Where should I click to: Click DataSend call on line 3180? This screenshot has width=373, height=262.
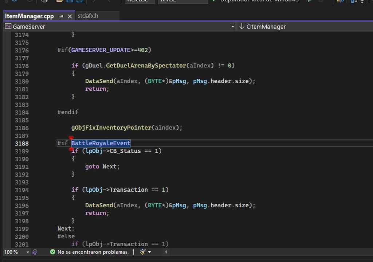click(x=99, y=81)
